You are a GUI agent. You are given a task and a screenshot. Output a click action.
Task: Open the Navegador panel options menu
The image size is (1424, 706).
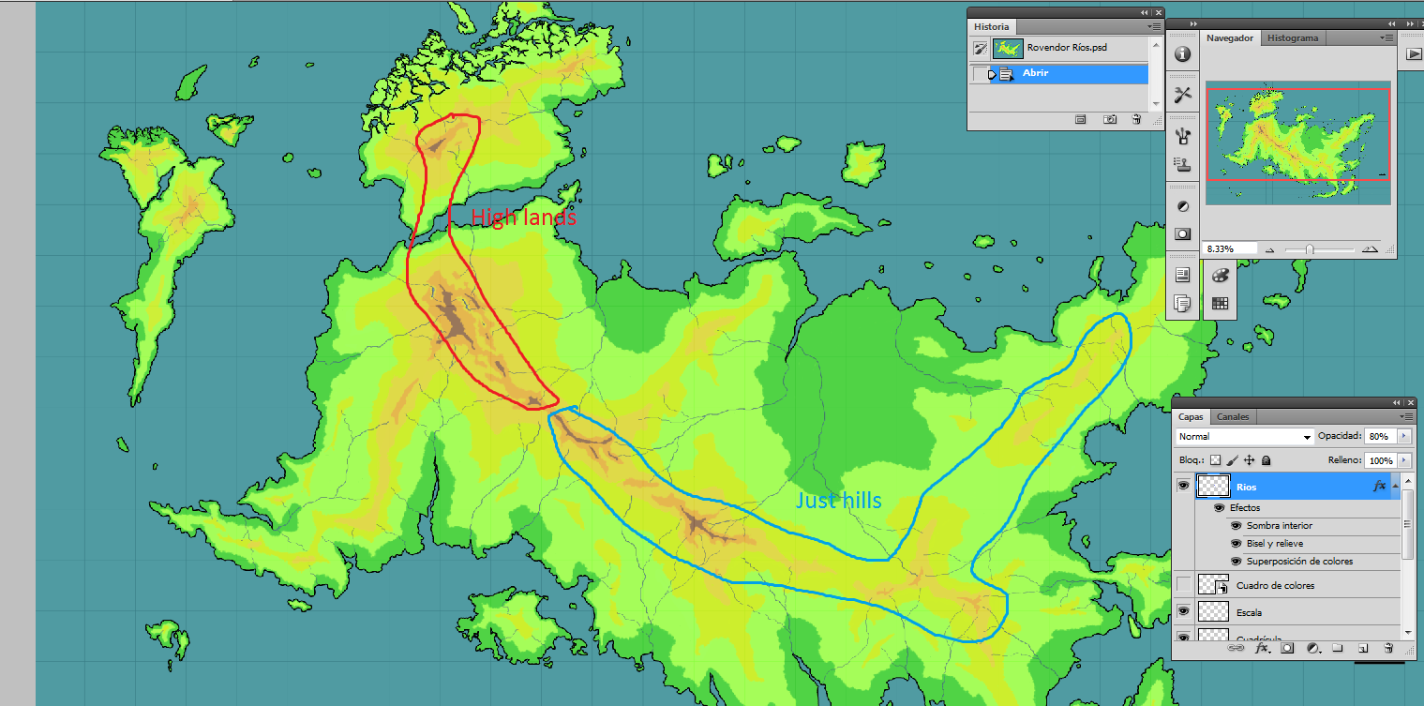click(x=1387, y=38)
